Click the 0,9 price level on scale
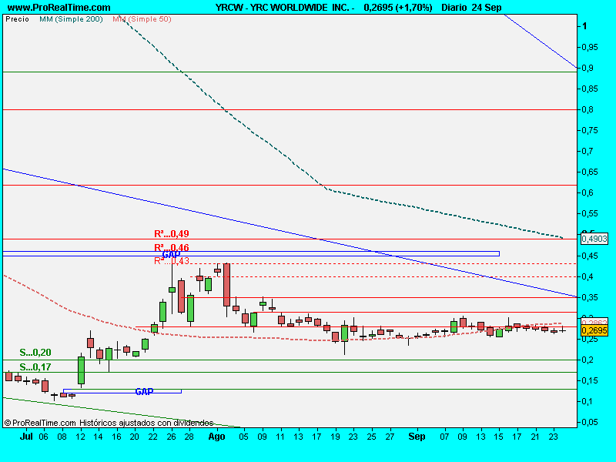This screenshot has width=616, height=462. pos(588,68)
